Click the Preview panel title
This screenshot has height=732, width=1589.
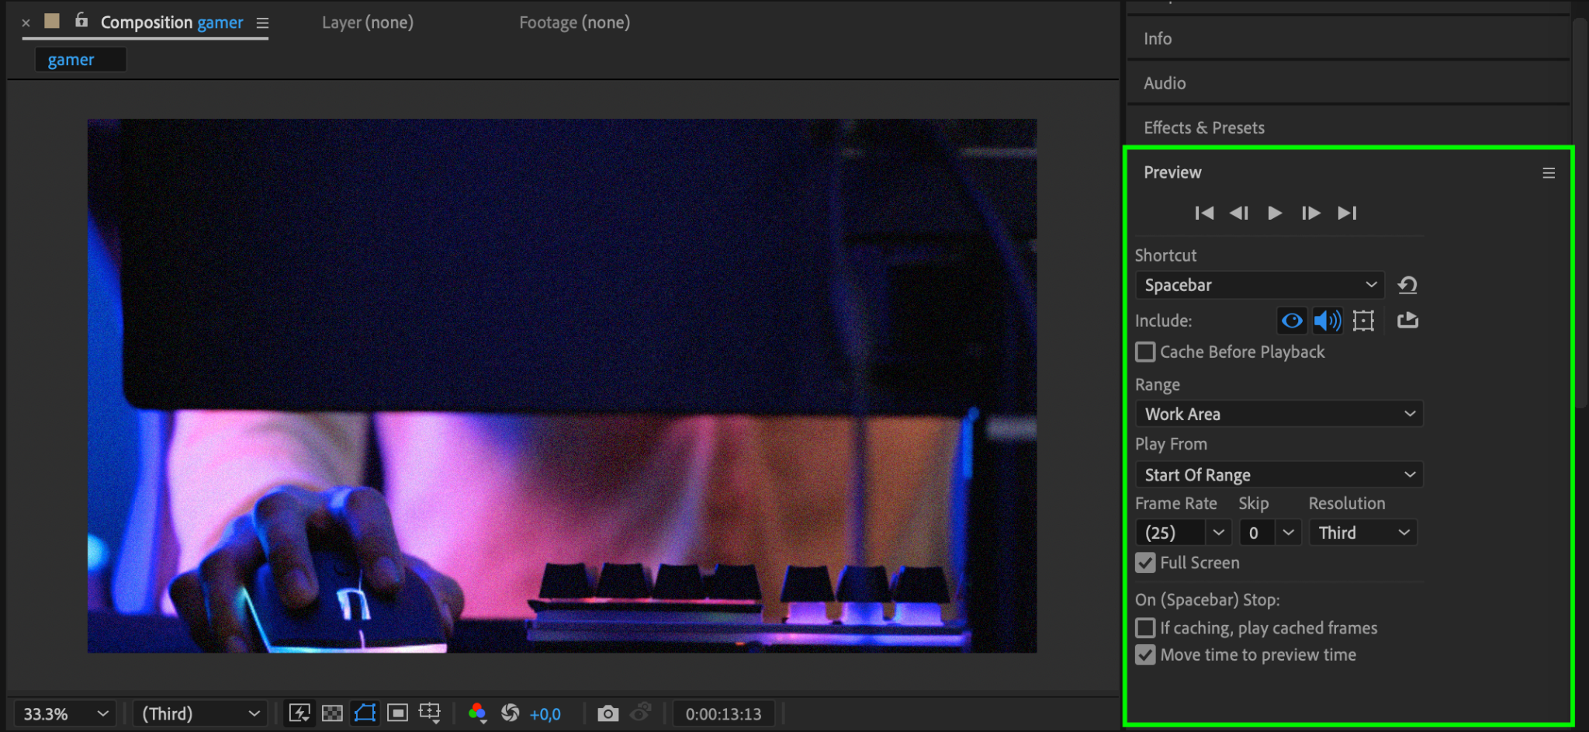(1172, 172)
